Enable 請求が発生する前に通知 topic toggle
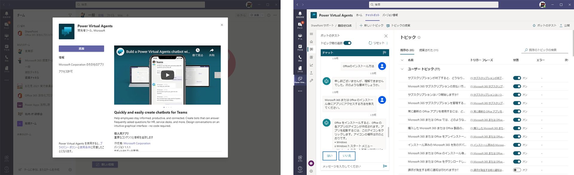 tap(517, 170)
